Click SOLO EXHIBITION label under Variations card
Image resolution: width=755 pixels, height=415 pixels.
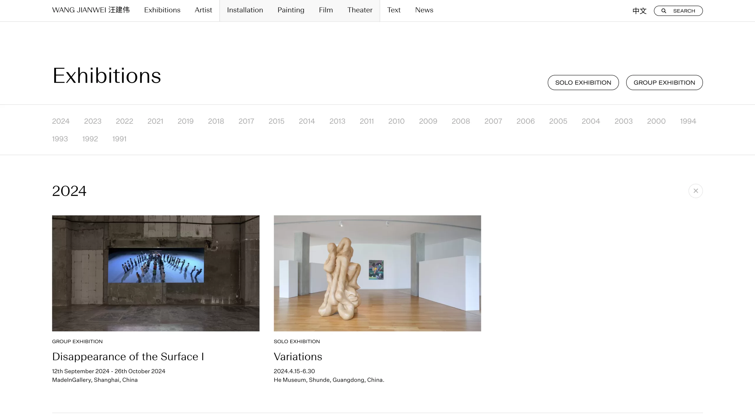point(297,341)
